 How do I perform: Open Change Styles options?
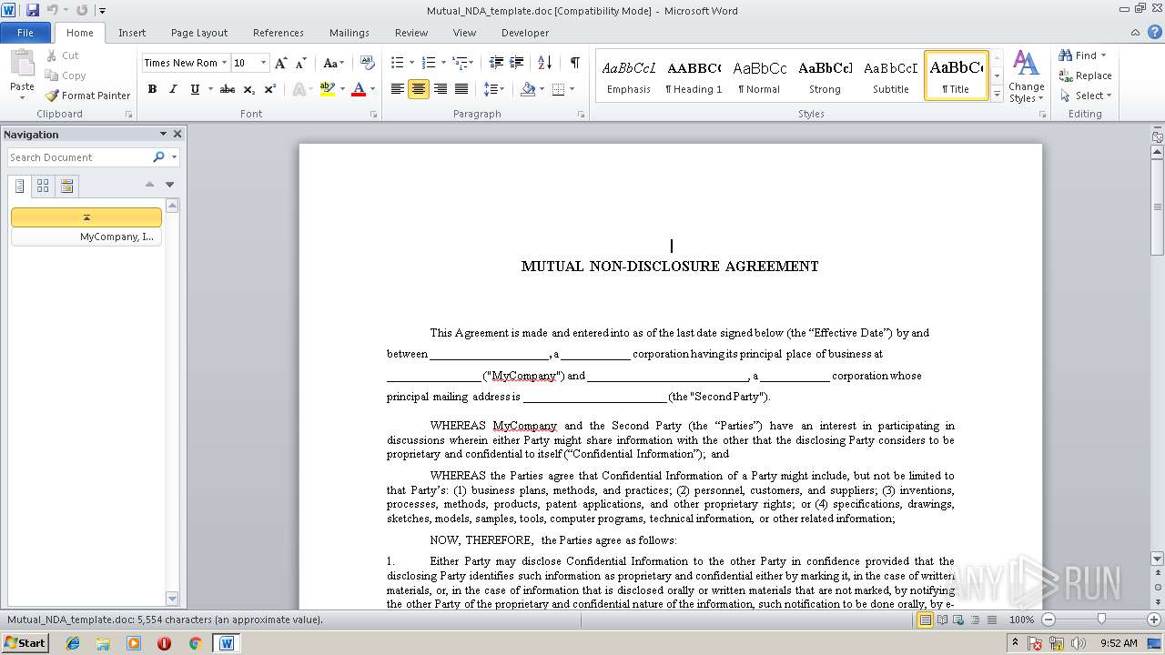1026,76
